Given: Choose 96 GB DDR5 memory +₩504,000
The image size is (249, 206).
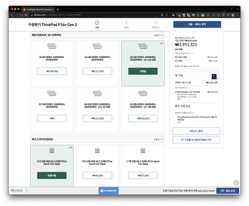Looking at the screenshot, I should 143,118.
